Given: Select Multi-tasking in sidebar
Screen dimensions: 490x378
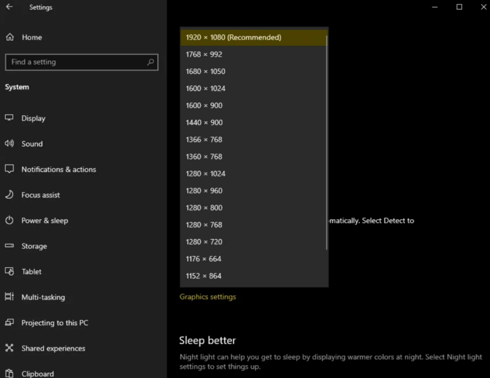Looking at the screenshot, I should click(43, 297).
